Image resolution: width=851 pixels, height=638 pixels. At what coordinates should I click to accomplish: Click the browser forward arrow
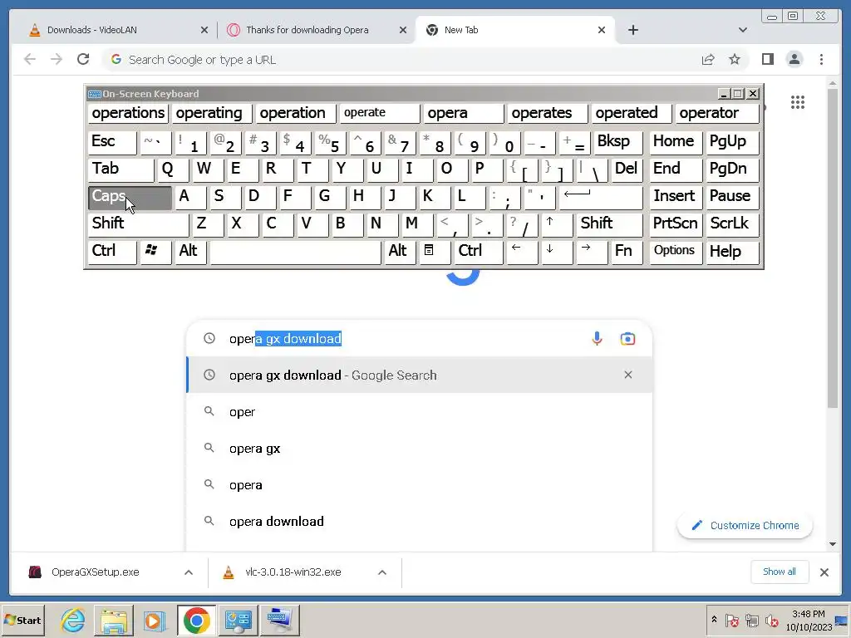click(x=57, y=59)
